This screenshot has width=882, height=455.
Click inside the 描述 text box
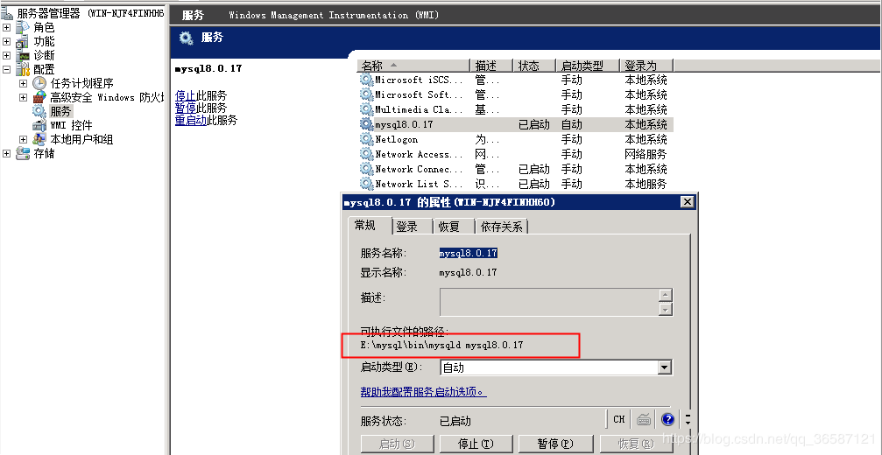pos(548,302)
